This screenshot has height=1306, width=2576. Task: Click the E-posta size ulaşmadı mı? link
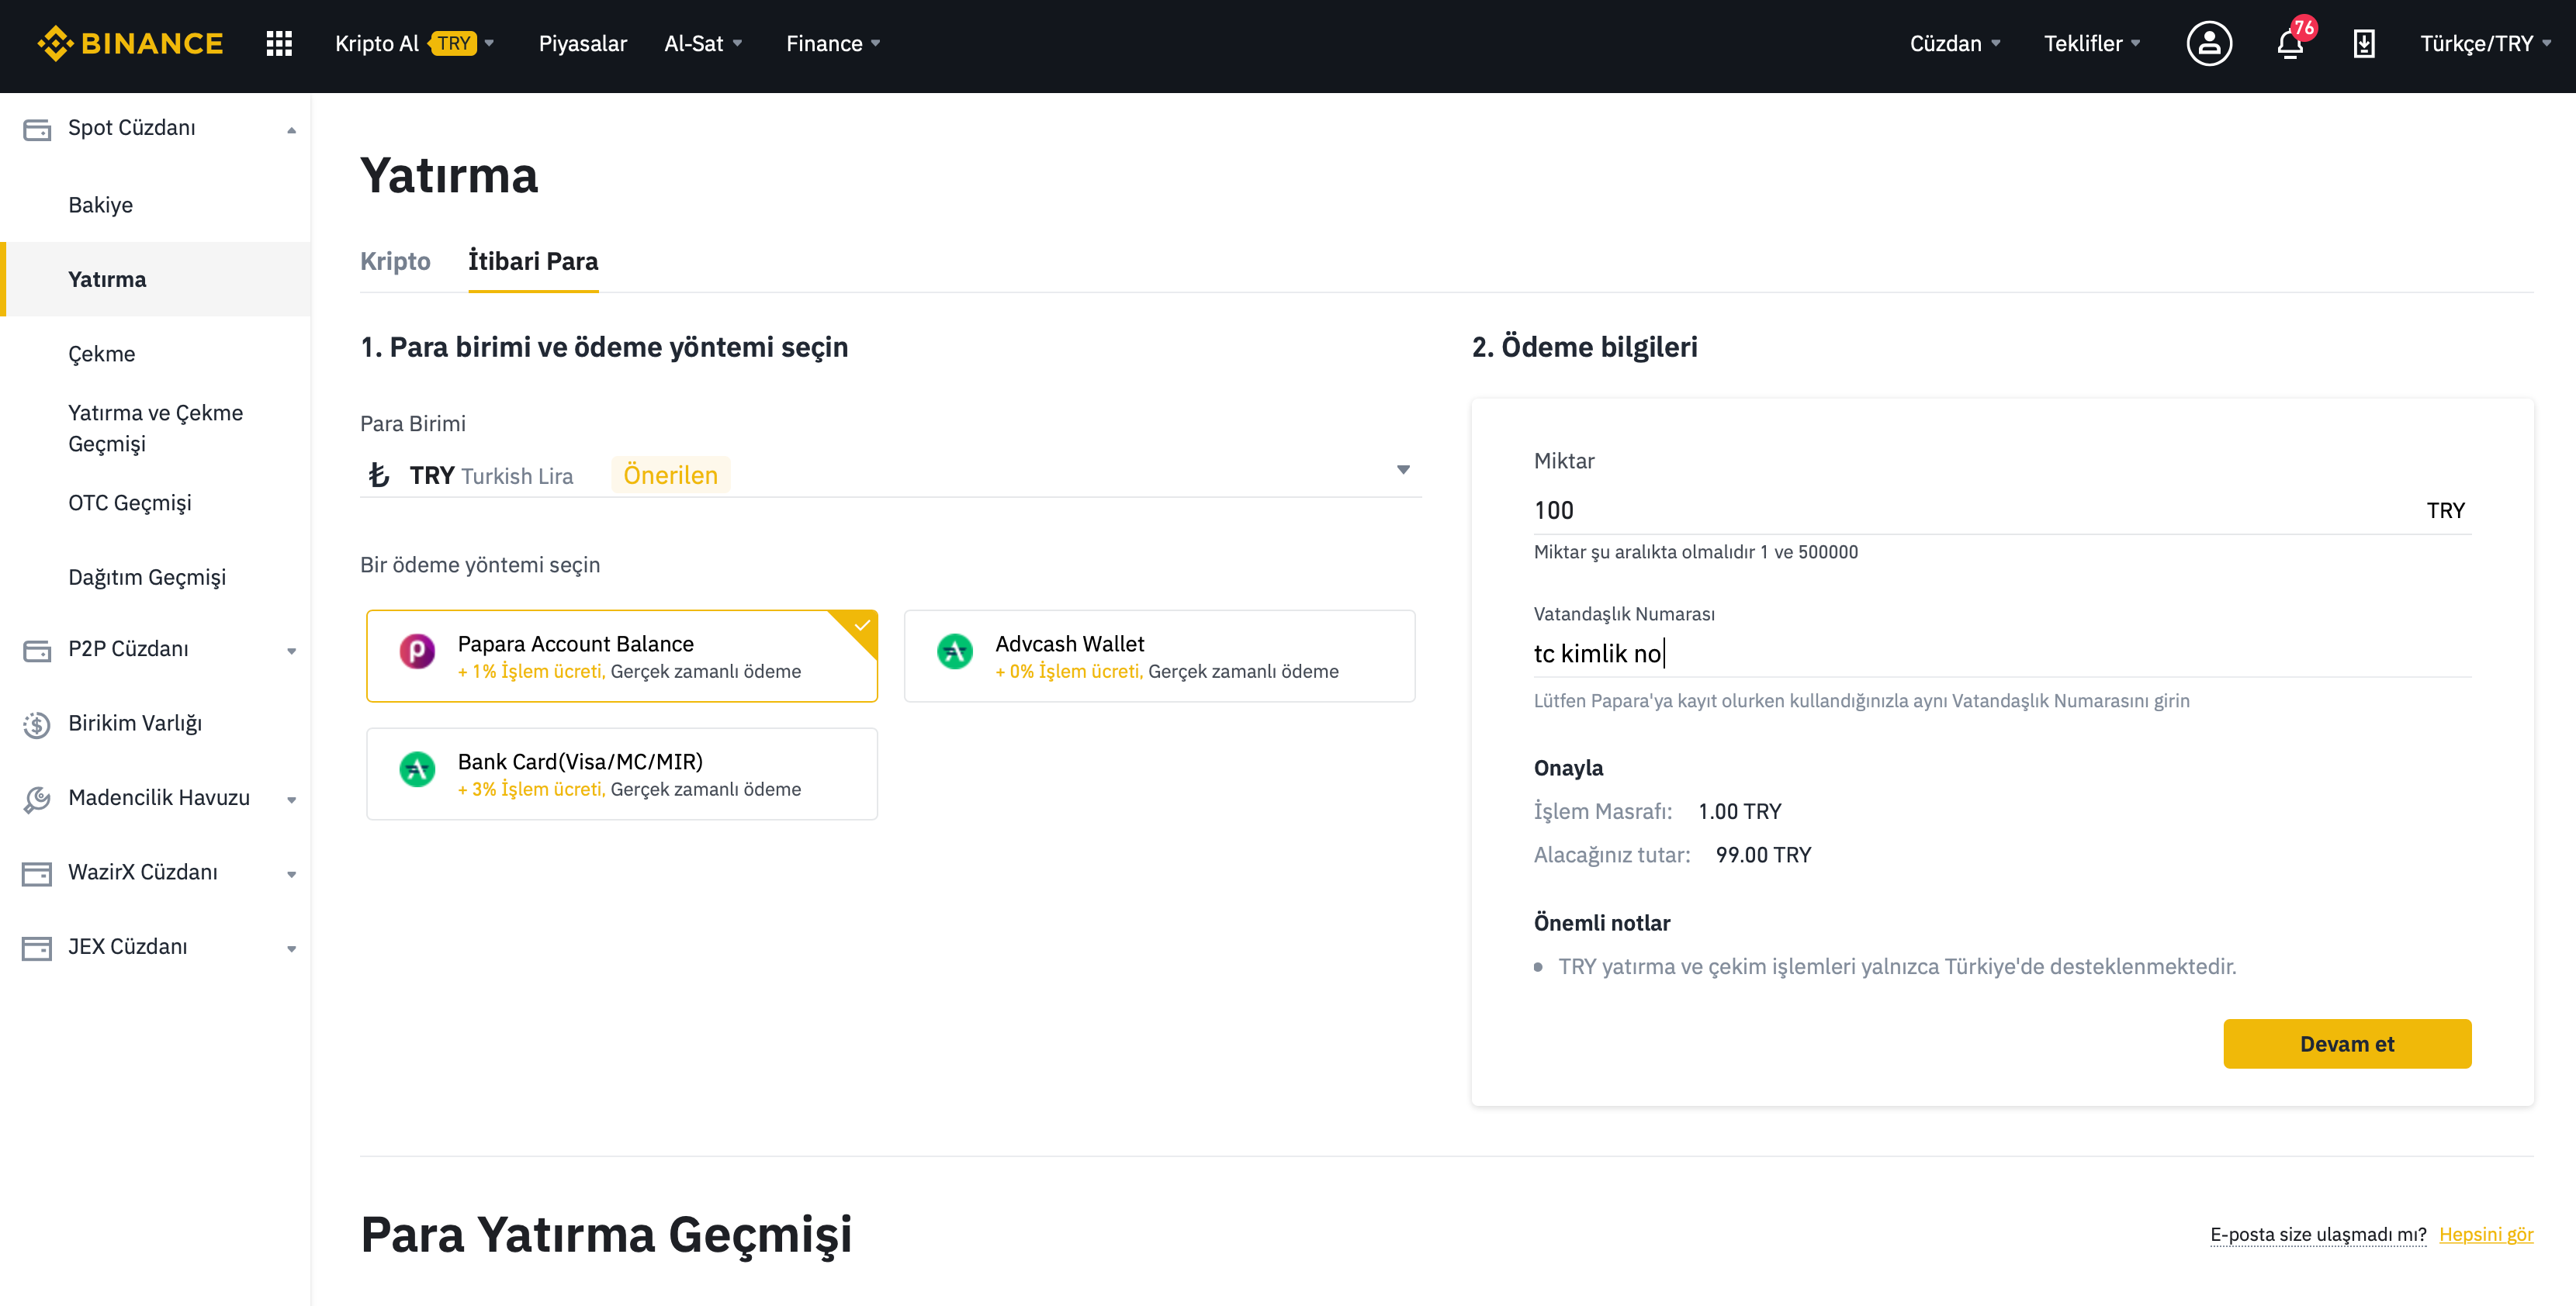tap(2318, 1234)
